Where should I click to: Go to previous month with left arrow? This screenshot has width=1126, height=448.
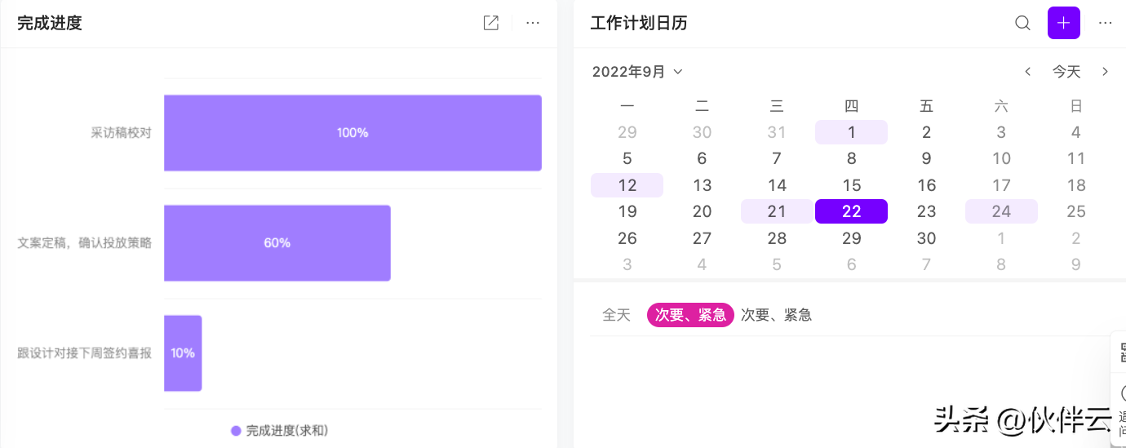coord(1028,72)
